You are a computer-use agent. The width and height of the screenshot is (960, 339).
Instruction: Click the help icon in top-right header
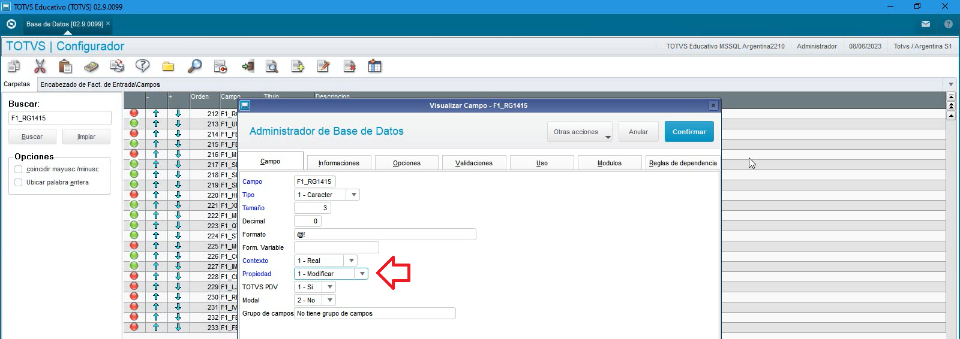(x=949, y=24)
